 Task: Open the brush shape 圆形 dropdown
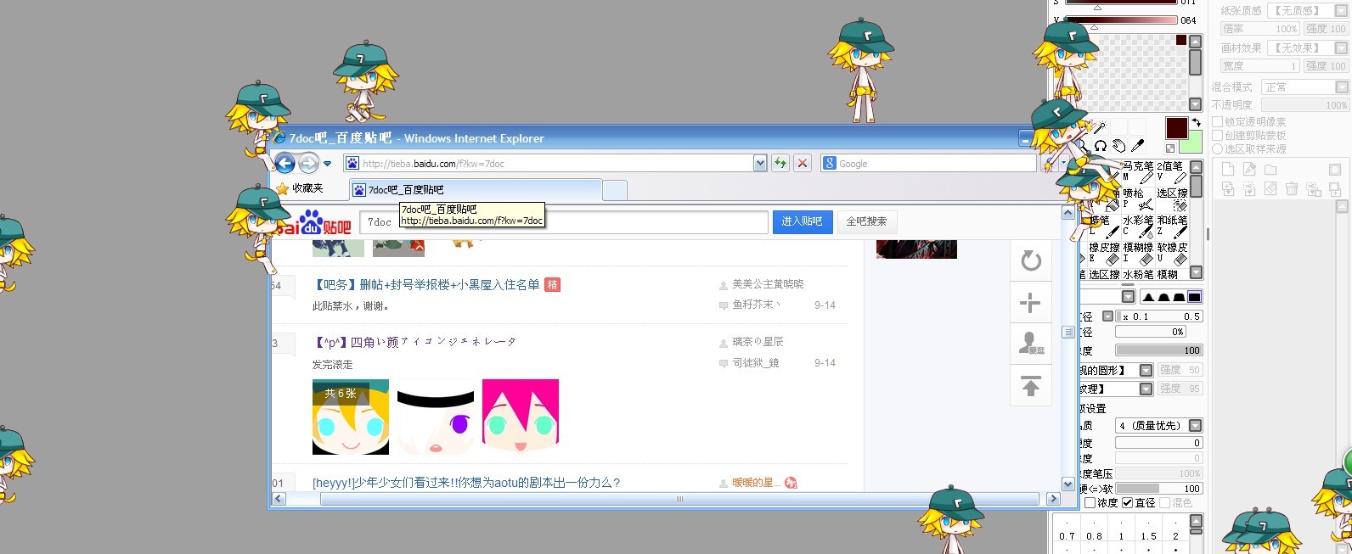coord(1146,370)
